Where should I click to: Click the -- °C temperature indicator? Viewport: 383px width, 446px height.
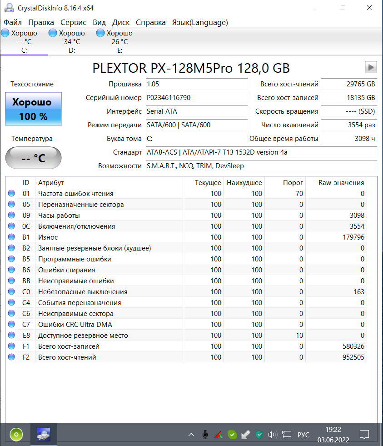coord(33,158)
